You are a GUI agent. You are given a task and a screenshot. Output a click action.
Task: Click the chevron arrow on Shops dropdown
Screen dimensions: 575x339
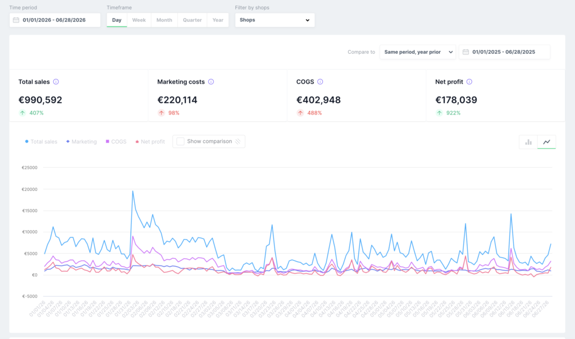pyautogui.click(x=307, y=20)
